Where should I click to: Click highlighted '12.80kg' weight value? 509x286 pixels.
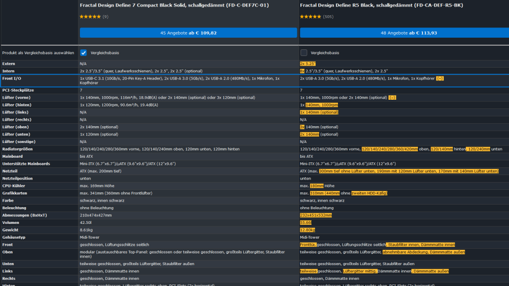[x=307, y=230]
